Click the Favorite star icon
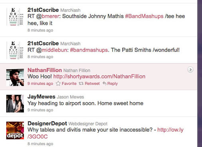This screenshot has width=202, height=147. tap(58, 83)
